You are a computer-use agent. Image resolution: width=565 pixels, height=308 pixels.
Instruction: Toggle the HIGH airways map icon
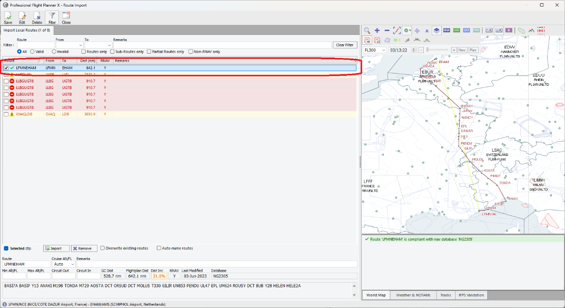pos(447,30)
